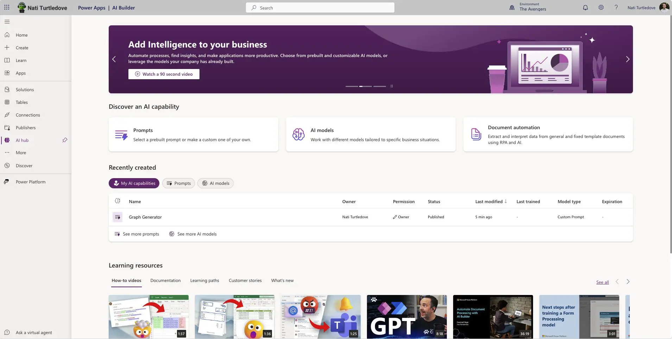
Task: Switch to Learning paths tab
Action: click(205, 281)
